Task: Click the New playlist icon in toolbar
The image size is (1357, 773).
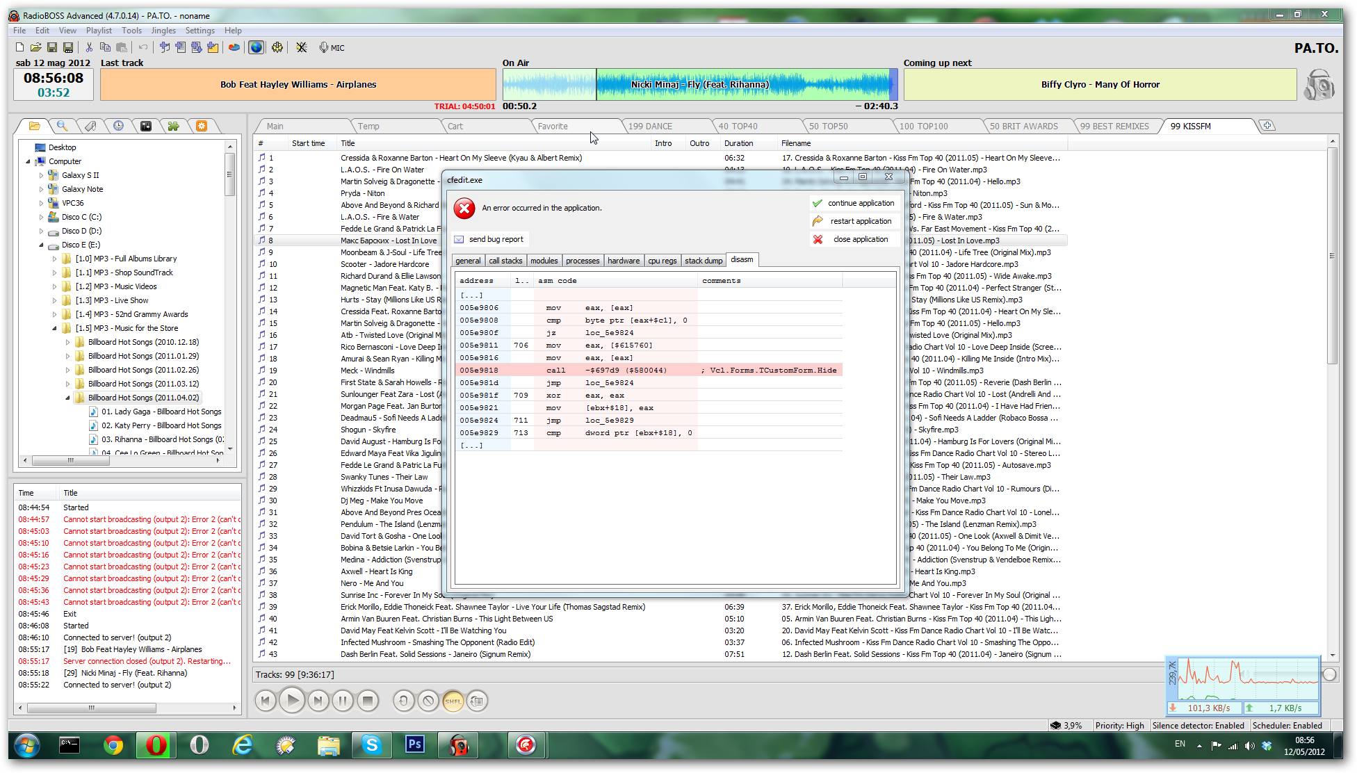Action: pyautogui.click(x=19, y=47)
